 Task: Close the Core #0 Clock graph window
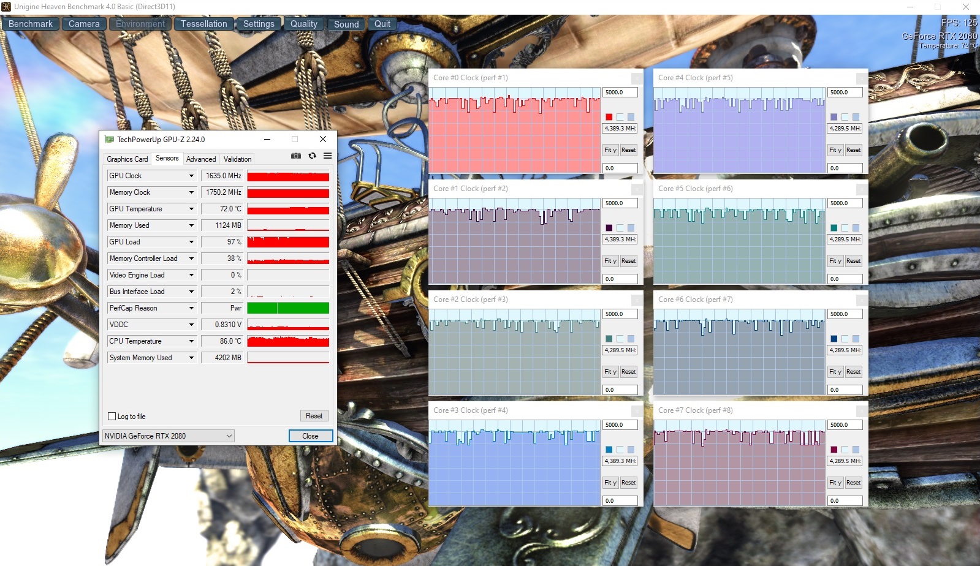tap(637, 78)
